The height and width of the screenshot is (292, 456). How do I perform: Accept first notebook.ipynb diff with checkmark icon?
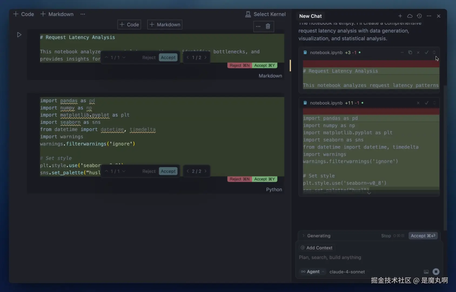coord(427,52)
